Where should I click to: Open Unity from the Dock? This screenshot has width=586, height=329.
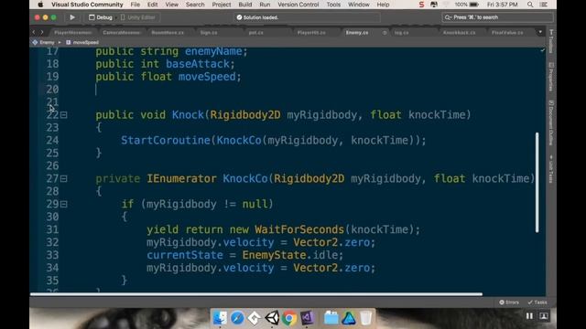click(x=272, y=318)
